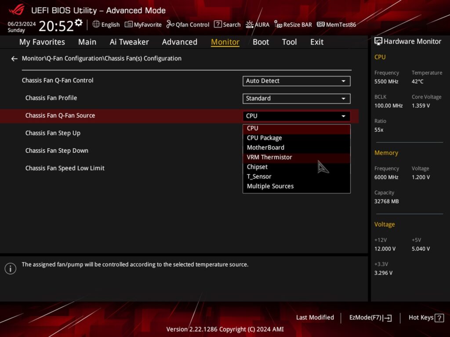
Task: Click the +5V 5.040 V reading
Action: tap(421, 249)
